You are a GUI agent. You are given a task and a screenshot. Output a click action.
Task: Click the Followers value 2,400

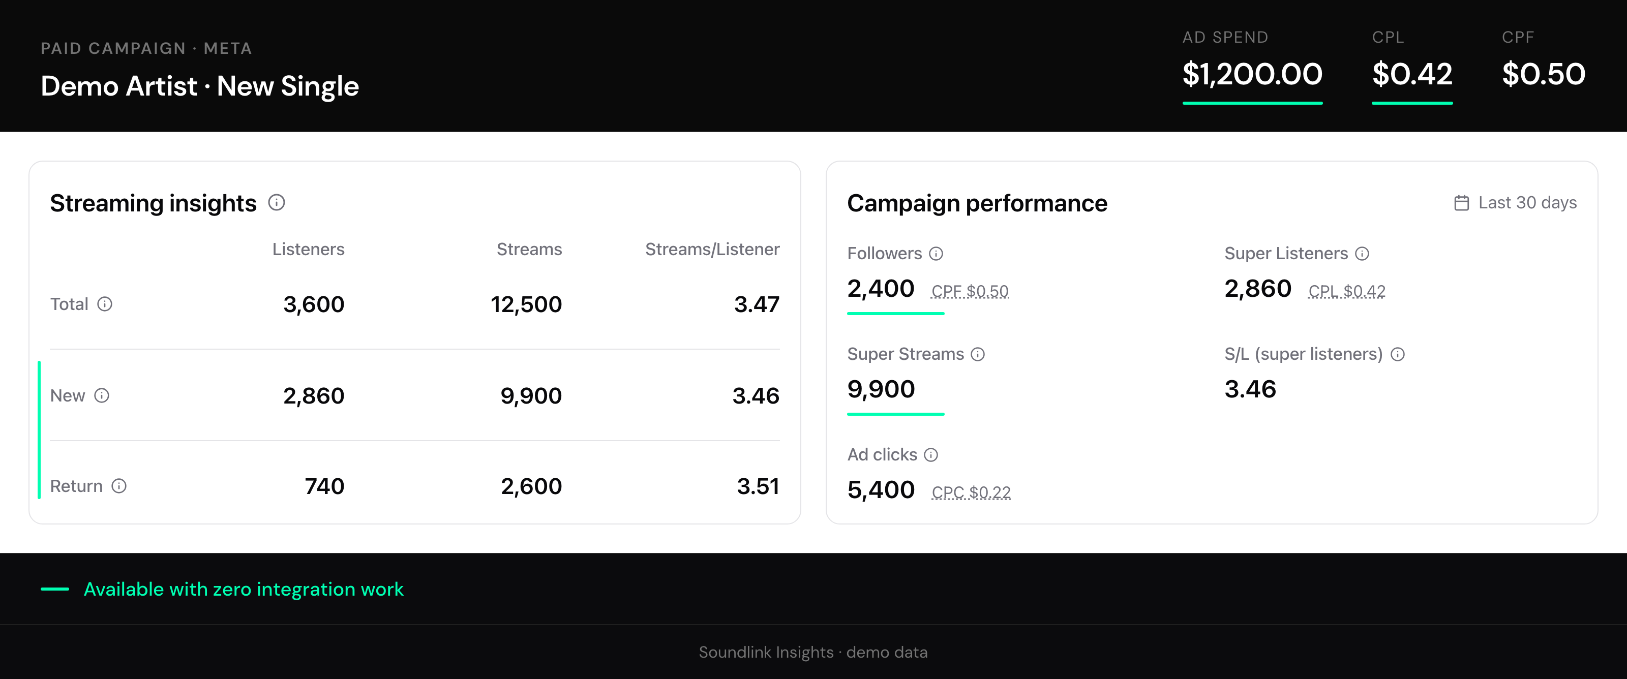pyautogui.click(x=881, y=289)
